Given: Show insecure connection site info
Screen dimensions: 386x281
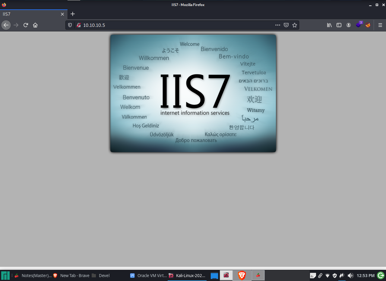Looking at the screenshot, I should click(79, 25).
